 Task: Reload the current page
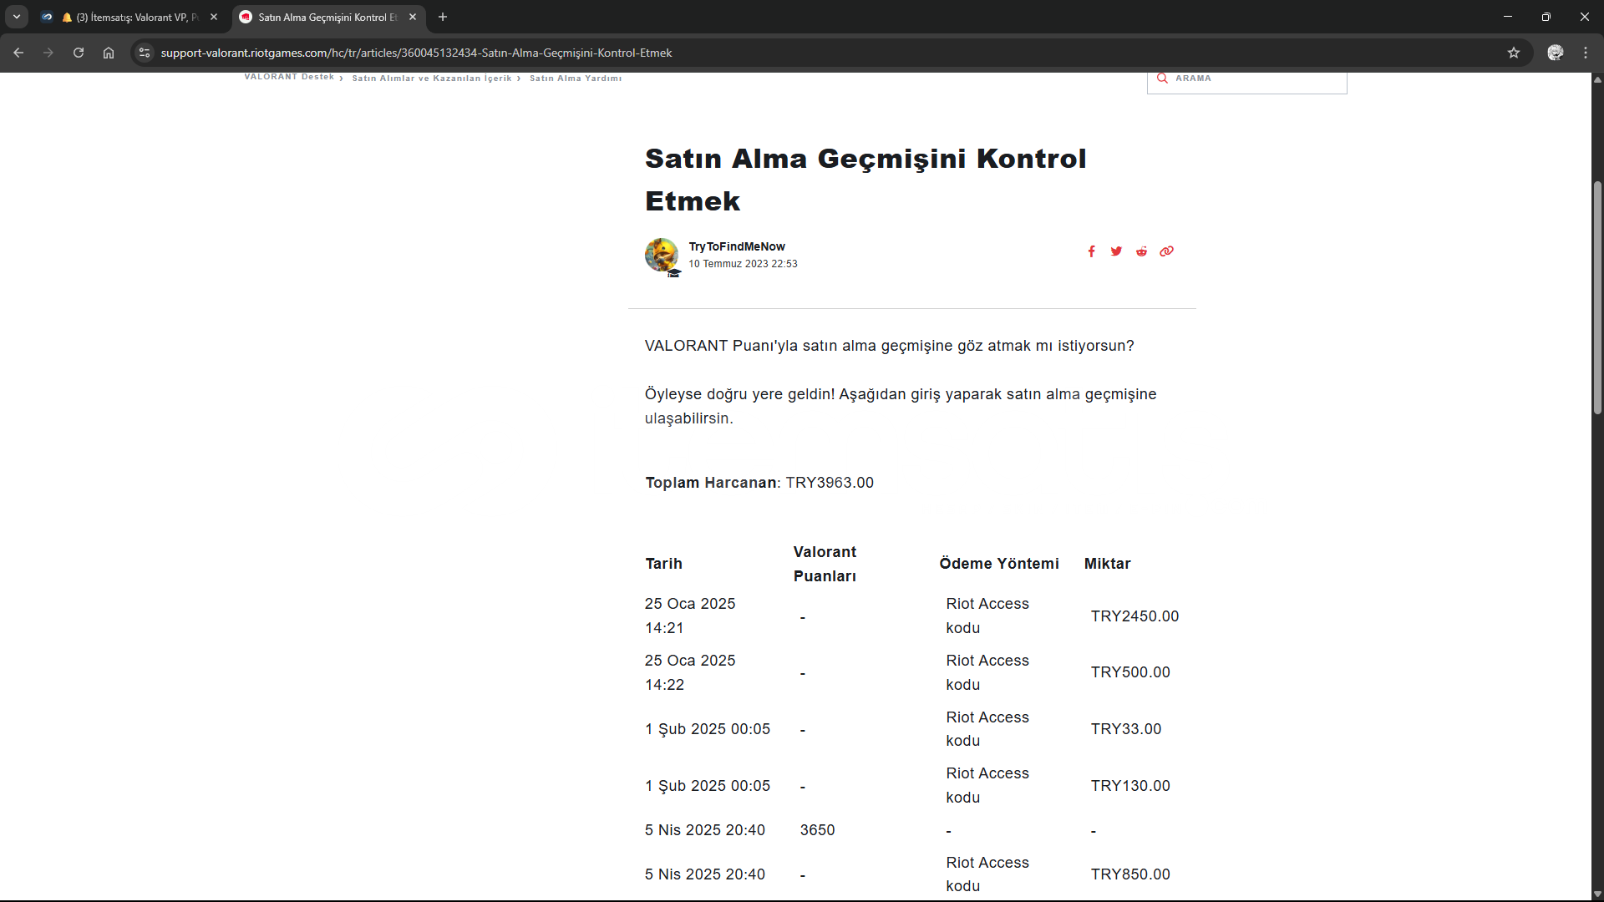click(x=79, y=53)
